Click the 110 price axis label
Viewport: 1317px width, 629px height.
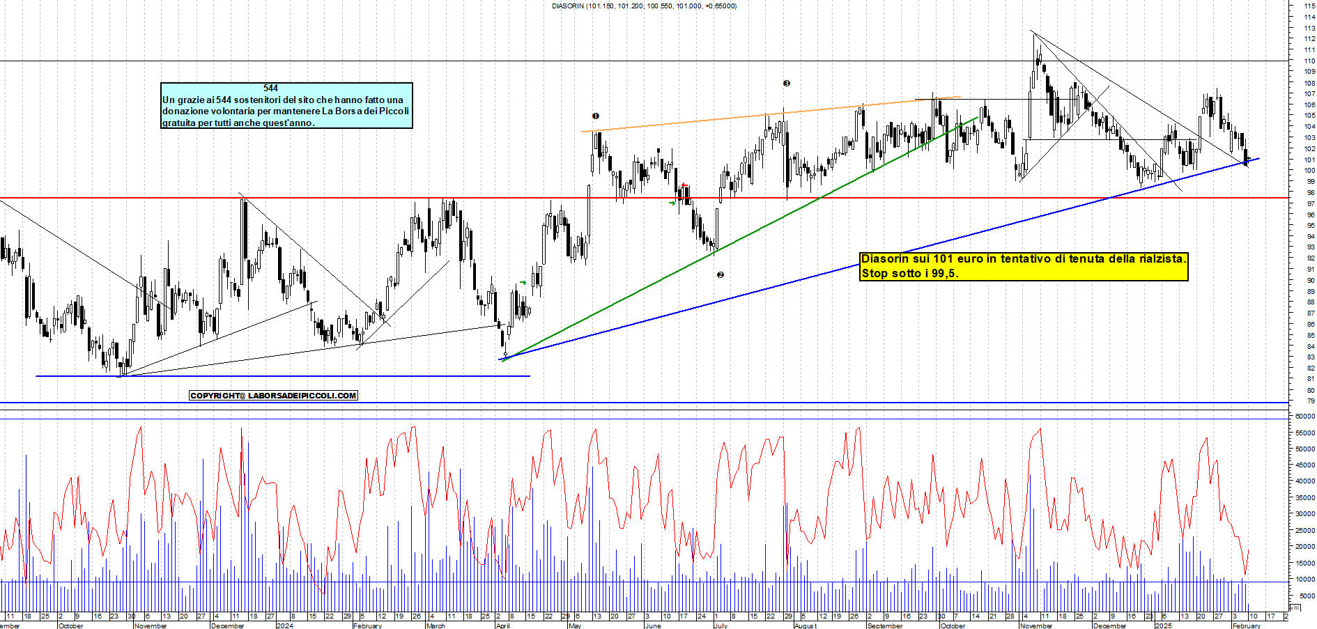point(1310,61)
